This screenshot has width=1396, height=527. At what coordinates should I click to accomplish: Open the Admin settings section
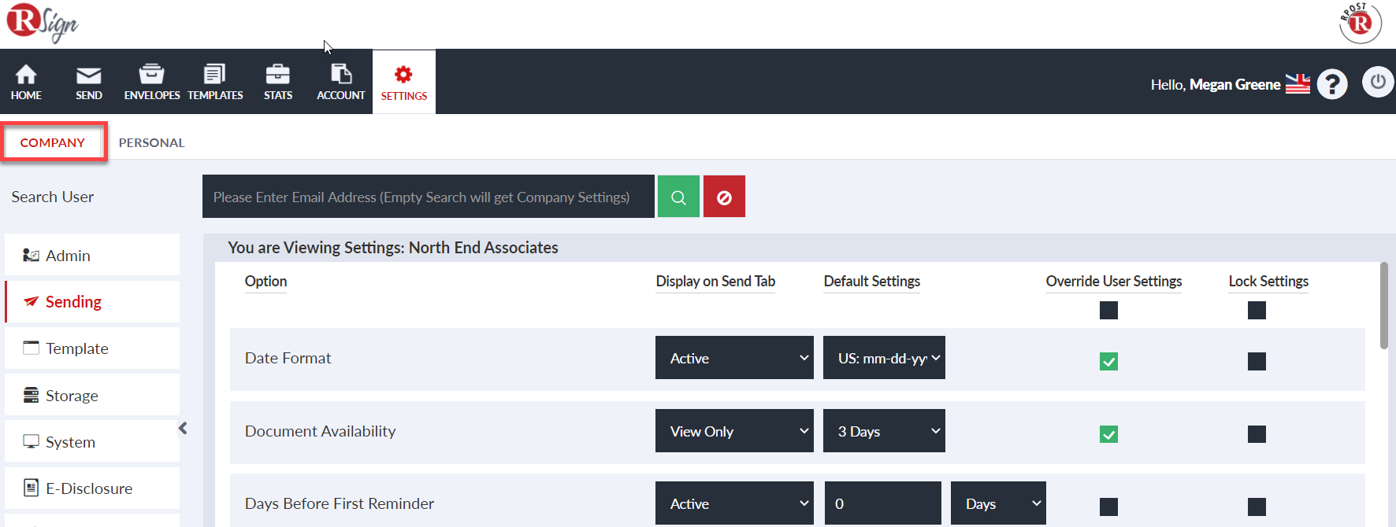click(92, 255)
